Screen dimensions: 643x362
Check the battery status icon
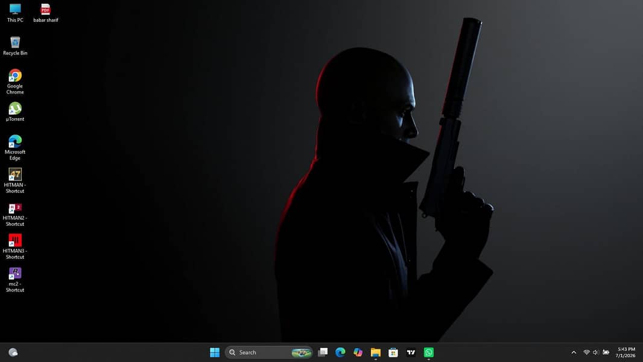(606, 352)
